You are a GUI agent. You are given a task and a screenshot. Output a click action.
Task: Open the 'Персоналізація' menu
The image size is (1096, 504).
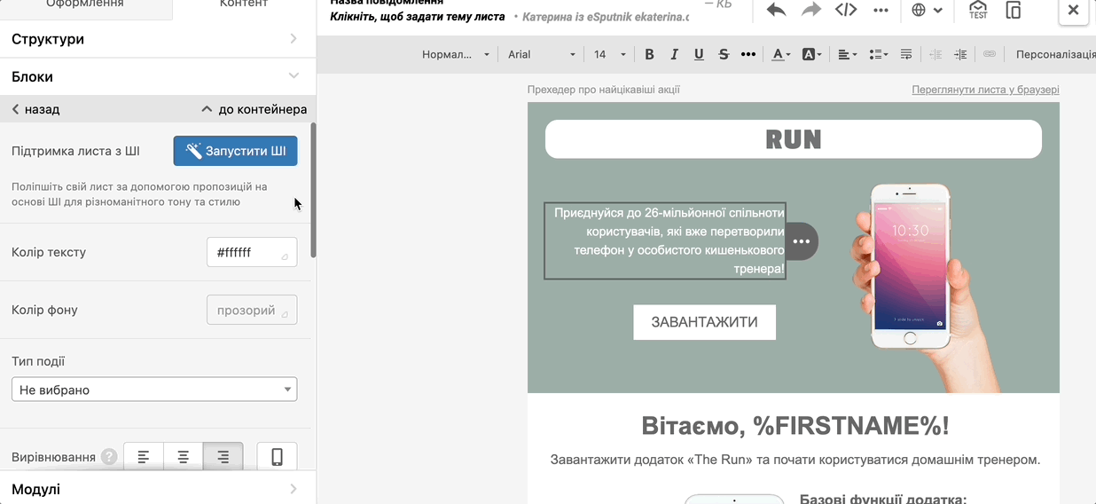pos(1055,54)
